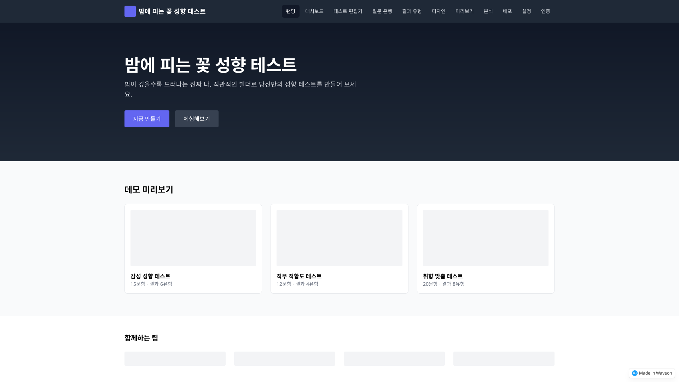The width and height of the screenshot is (679, 382).
Task: Click the 체험해보기 button
Action: click(x=197, y=118)
